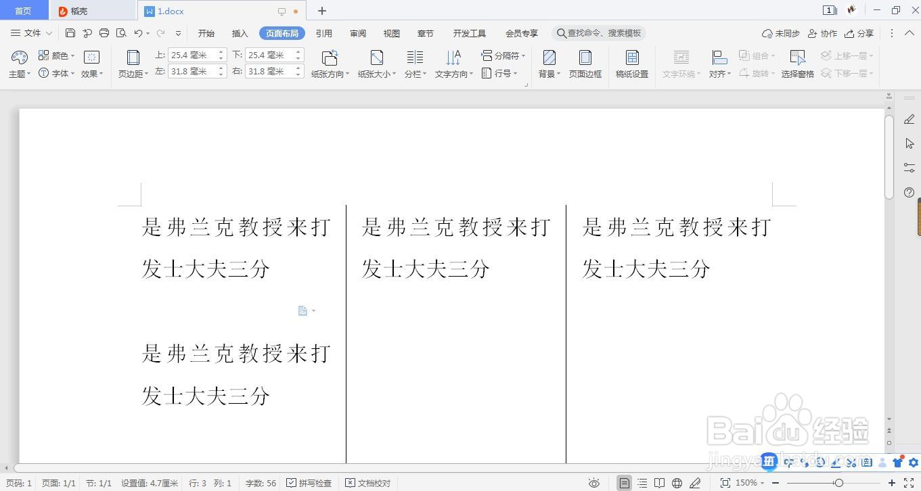Screen dimensions: 921x491
Task: Click the 效果 effects icon
Action: tap(91, 57)
